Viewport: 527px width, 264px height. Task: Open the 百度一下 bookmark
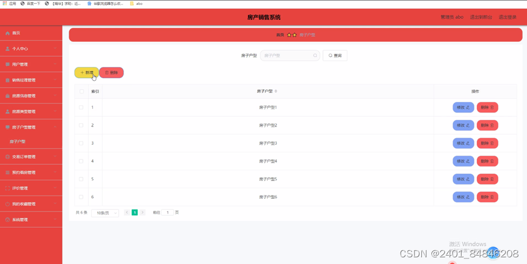click(x=30, y=4)
